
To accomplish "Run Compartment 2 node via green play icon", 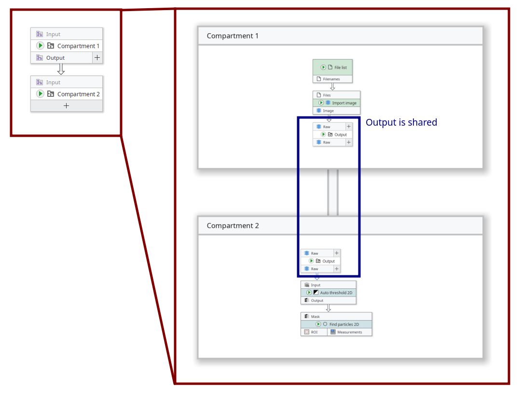I will [40, 94].
